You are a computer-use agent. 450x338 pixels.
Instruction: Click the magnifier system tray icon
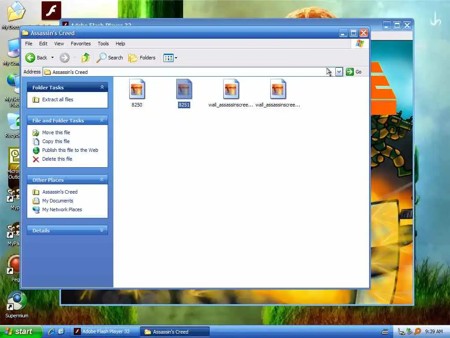click(x=418, y=332)
